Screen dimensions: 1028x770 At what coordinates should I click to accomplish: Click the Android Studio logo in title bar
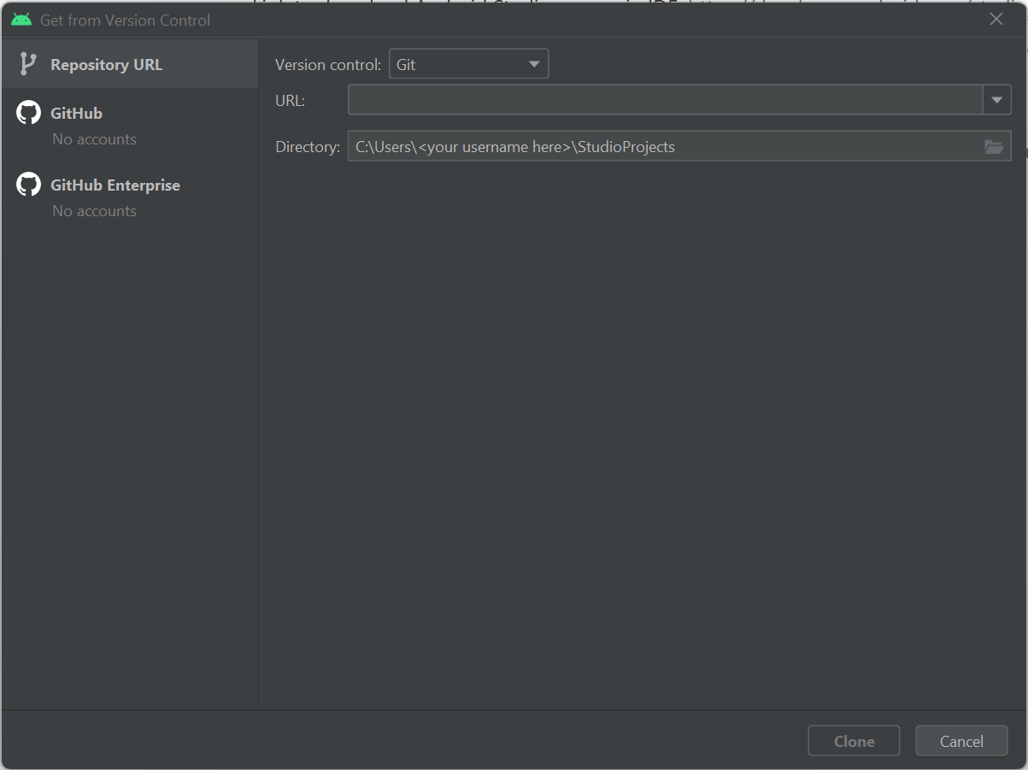tap(21, 20)
